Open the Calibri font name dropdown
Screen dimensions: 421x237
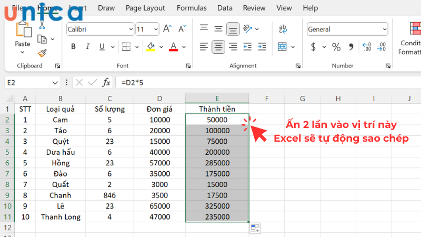click(x=131, y=29)
